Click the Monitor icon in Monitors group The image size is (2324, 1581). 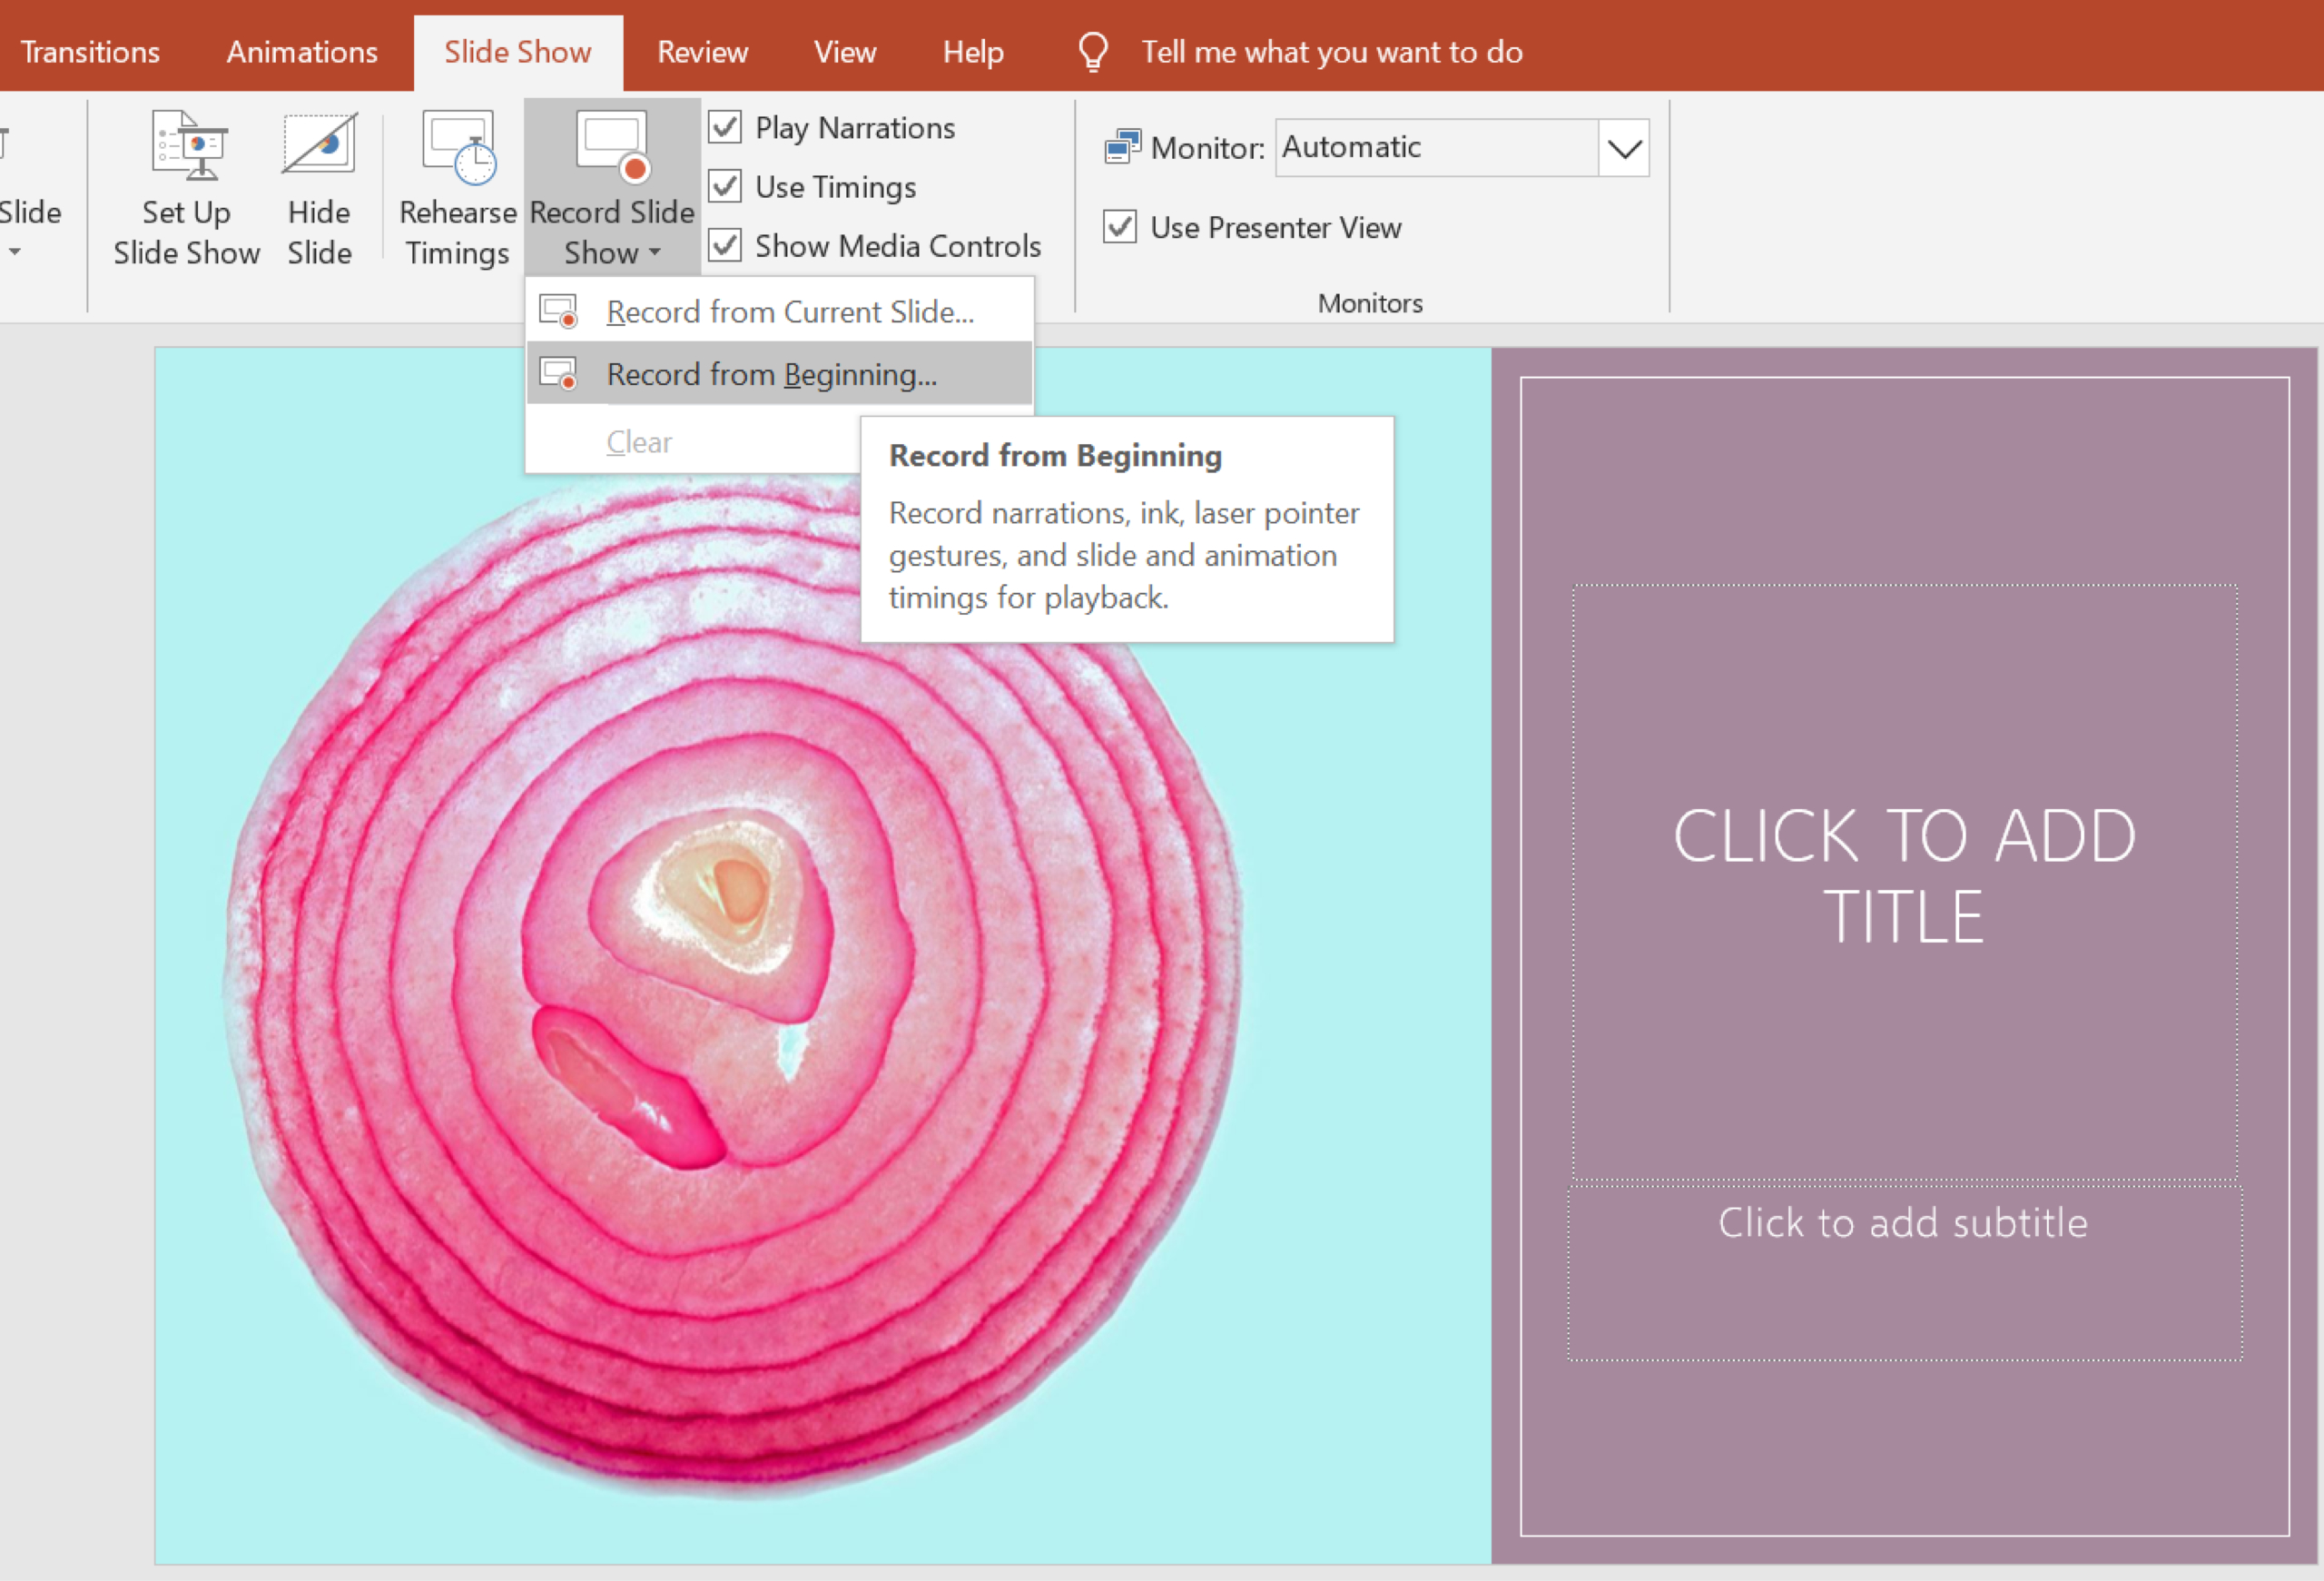pos(1122,148)
